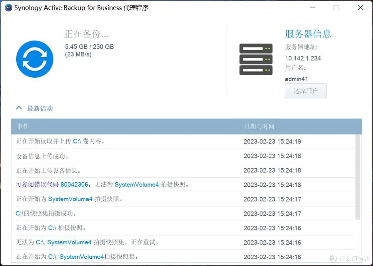This screenshot has width=373, height=266.
Task: Open error code 80042306 link
Action: [x=52, y=185]
